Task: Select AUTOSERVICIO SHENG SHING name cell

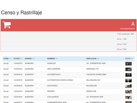Action: pyautogui.click(x=60, y=80)
